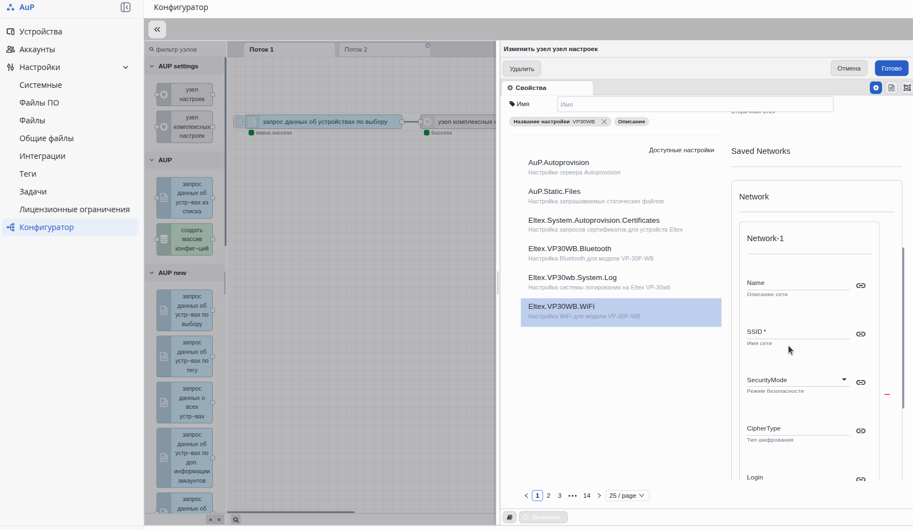This screenshot has height=530, width=913.
Task: Collapse the AUP settings palette category
Action: point(152,66)
